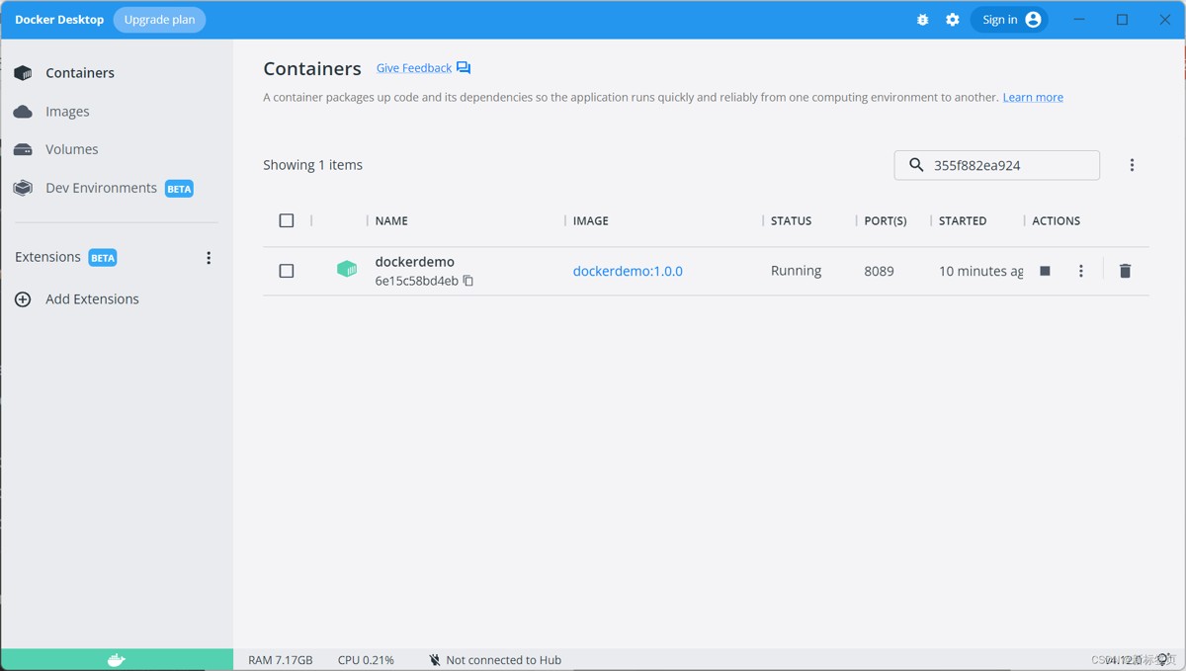This screenshot has width=1186, height=671.
Task: Open the troubleshoot bug icon
Action: pyautogui.click(x=922, y=20)
